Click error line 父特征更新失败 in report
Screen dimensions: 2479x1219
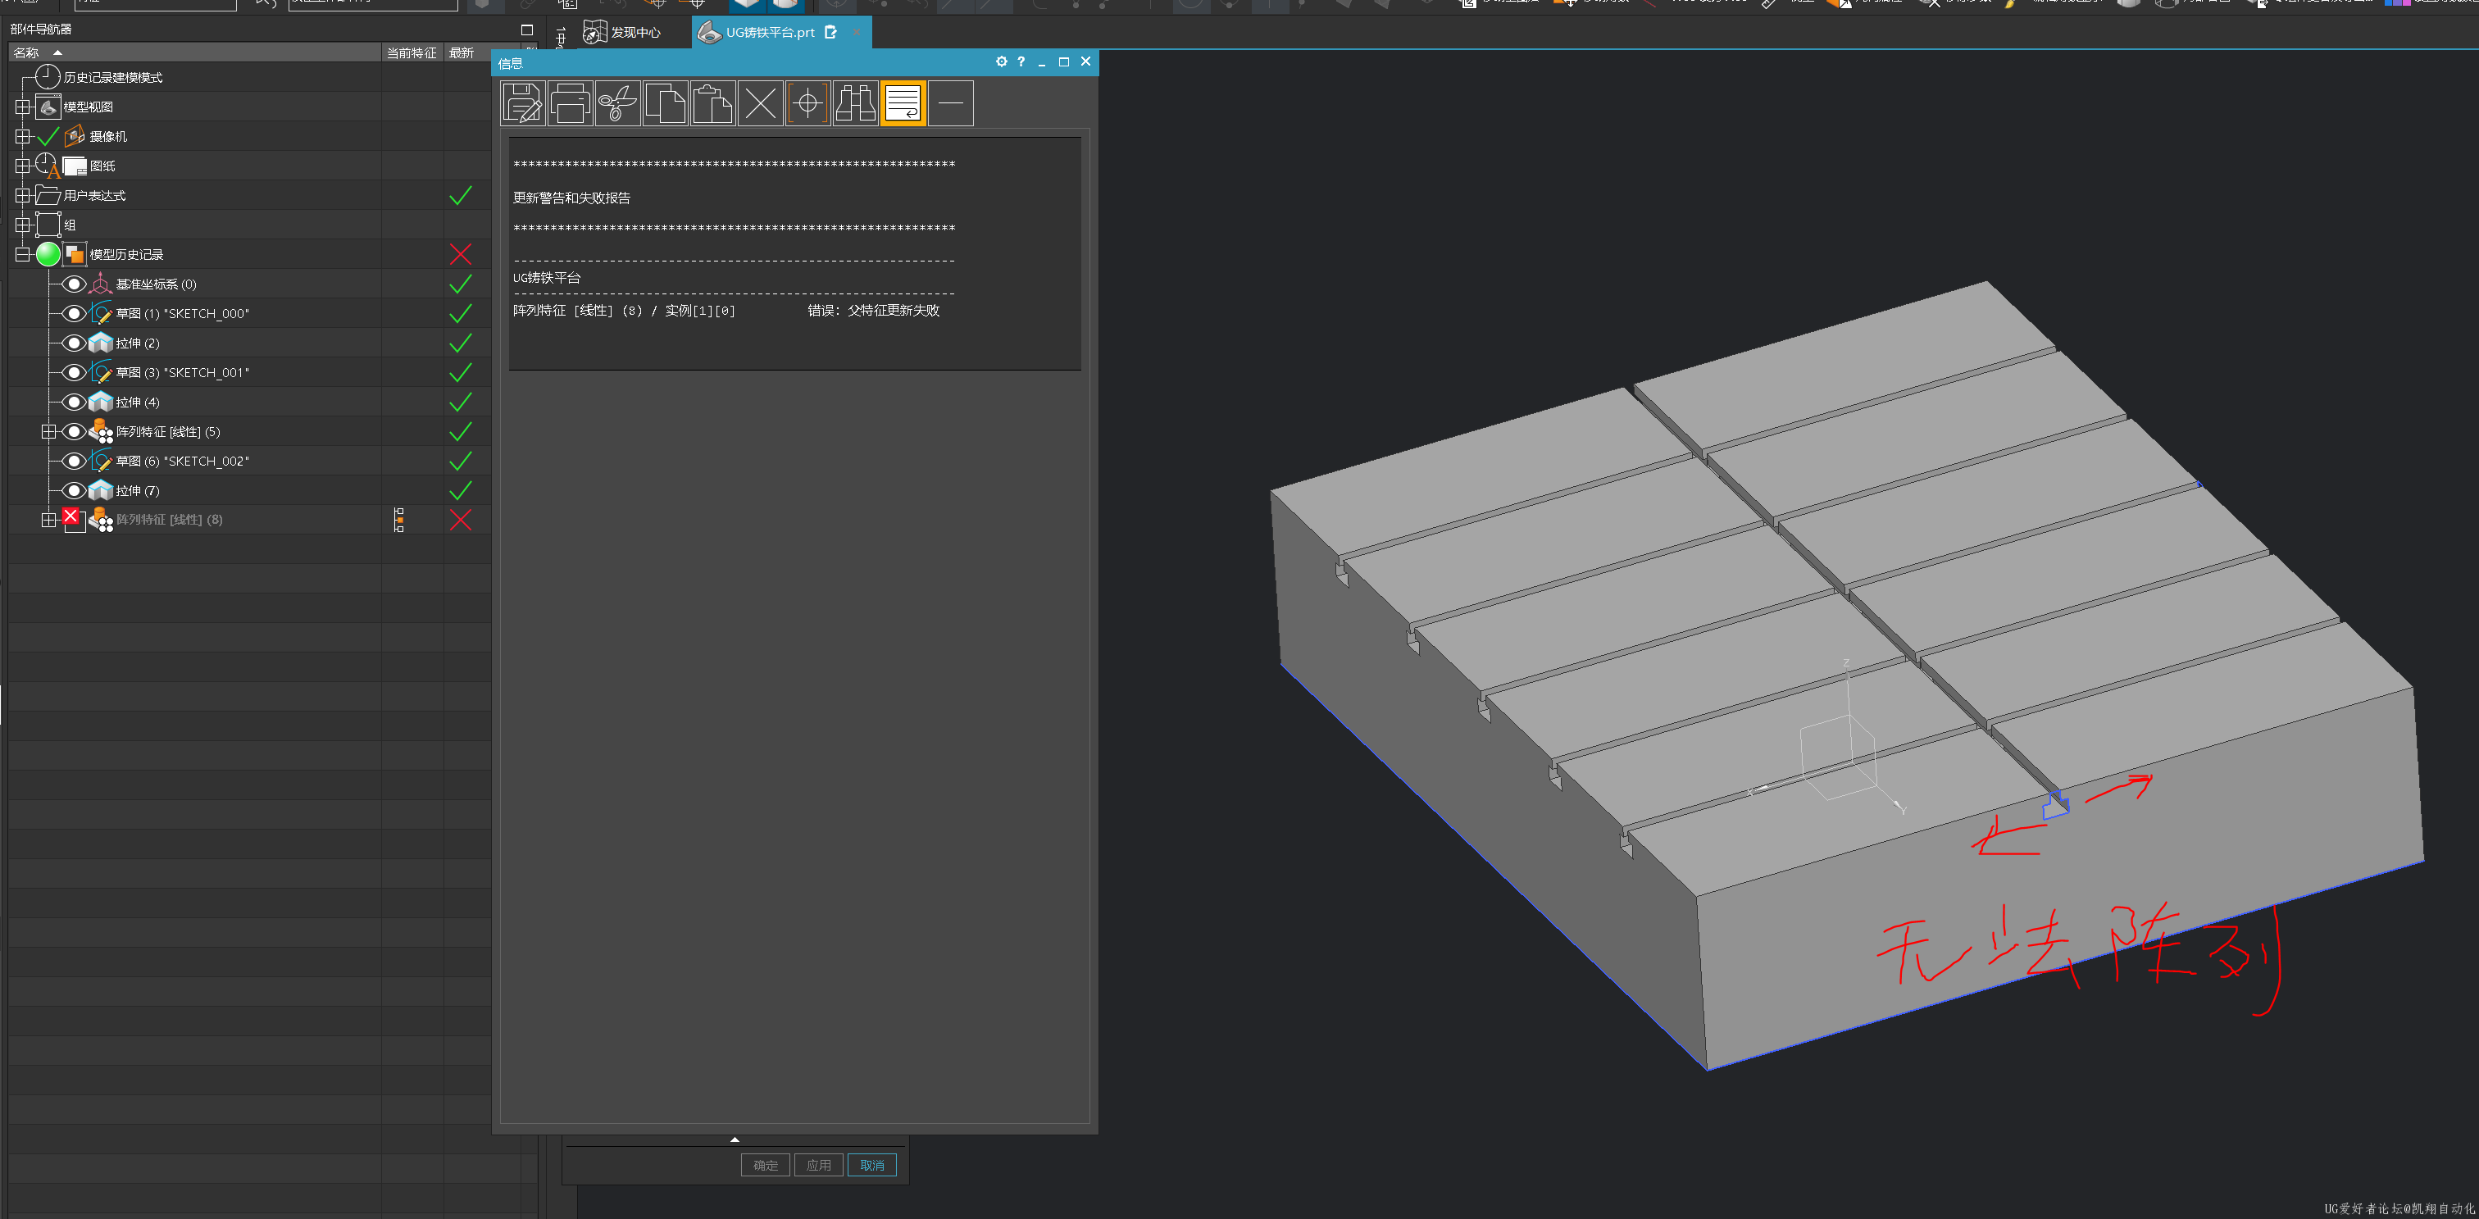point(874,311)
